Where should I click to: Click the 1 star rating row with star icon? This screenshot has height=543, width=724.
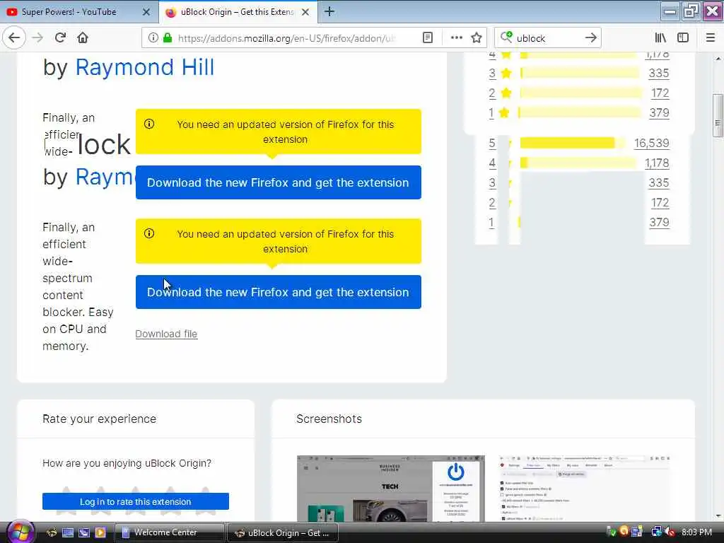[x=580, y=112]
